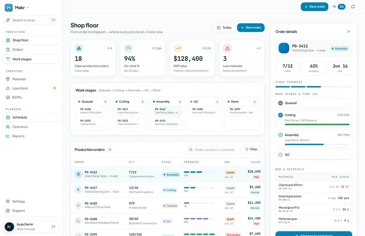Click the log out icon beside Ayşe Demir

tap(54, 226)
